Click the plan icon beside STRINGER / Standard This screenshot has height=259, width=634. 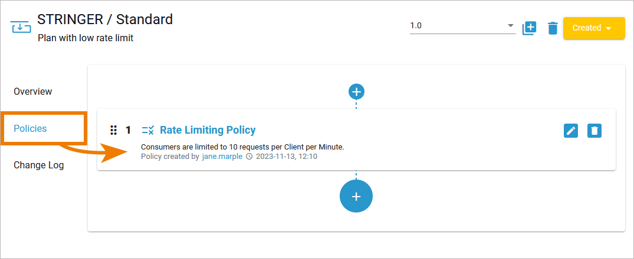click(21, 28)
